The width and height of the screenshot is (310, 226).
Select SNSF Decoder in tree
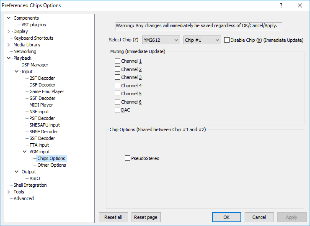click(x=44, y=132)
